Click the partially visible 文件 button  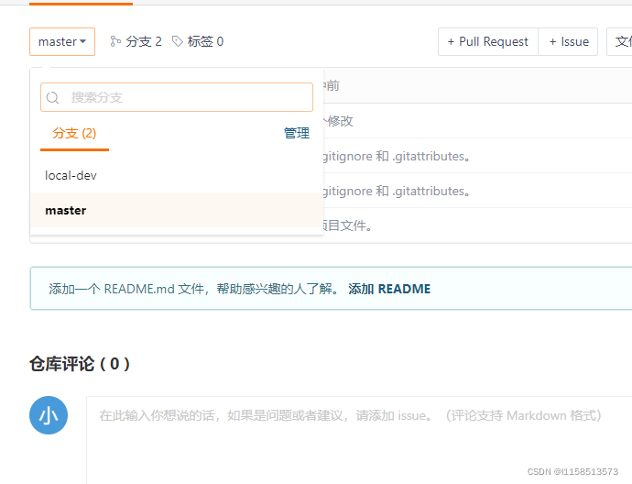tap(621, 41)
